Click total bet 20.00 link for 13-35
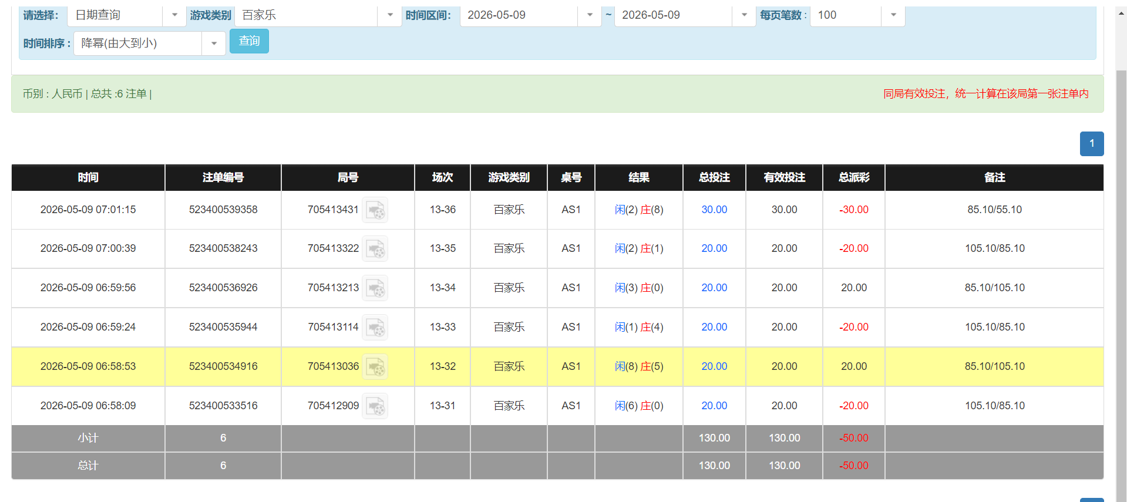1127x502 pixels. click(714, 248)
